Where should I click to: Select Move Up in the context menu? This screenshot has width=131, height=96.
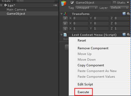[x=100, y=54]
